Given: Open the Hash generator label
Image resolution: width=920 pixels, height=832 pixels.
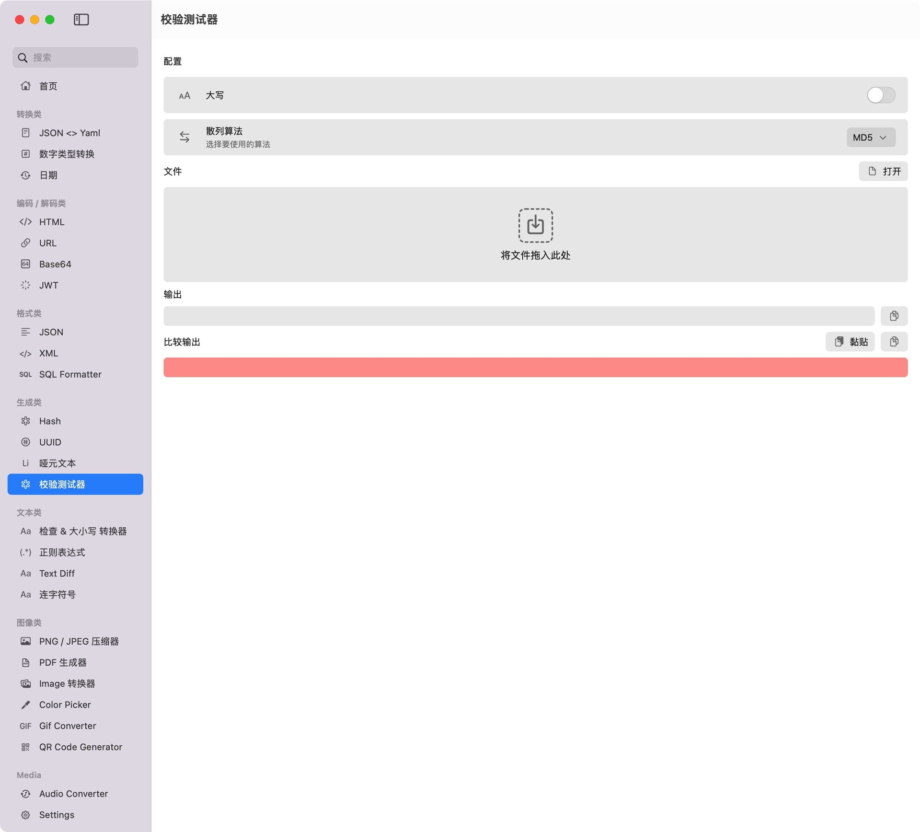Looking at the screenshot, I should tap(50, 421).
